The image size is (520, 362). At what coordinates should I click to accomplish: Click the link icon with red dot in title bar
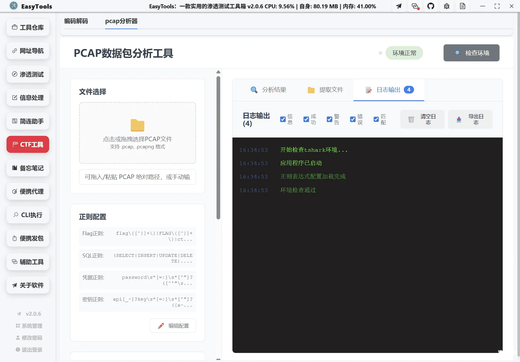(415, 6)
